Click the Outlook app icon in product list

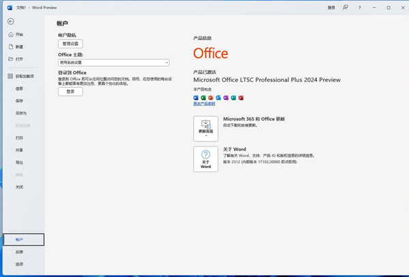pyautogui.click(x=218, y=97)
